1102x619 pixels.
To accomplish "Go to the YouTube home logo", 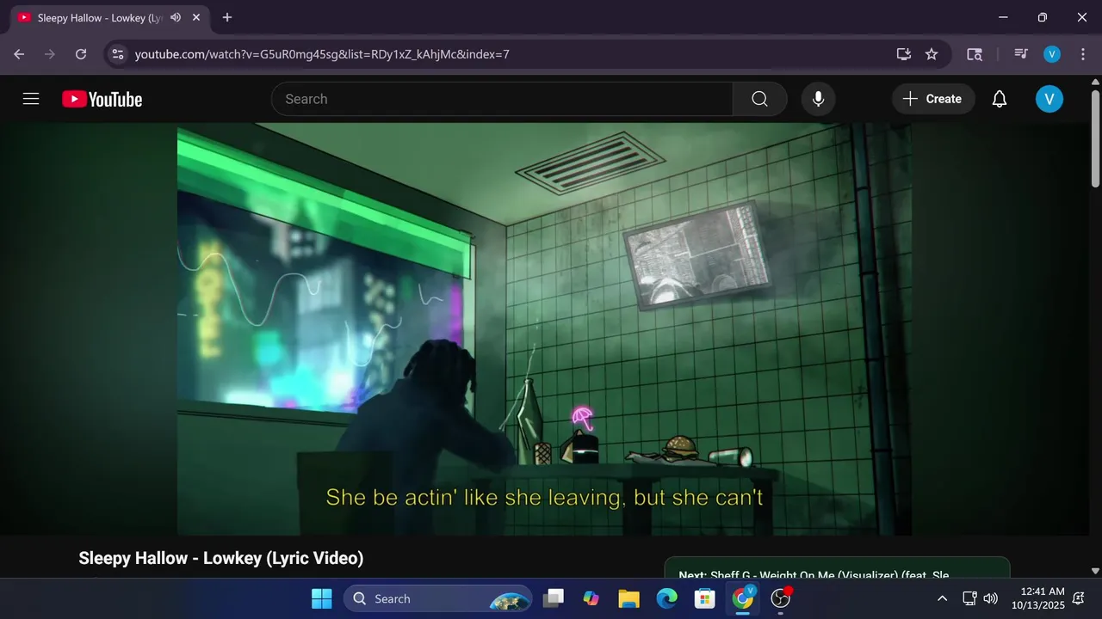I will coord(102,100).
